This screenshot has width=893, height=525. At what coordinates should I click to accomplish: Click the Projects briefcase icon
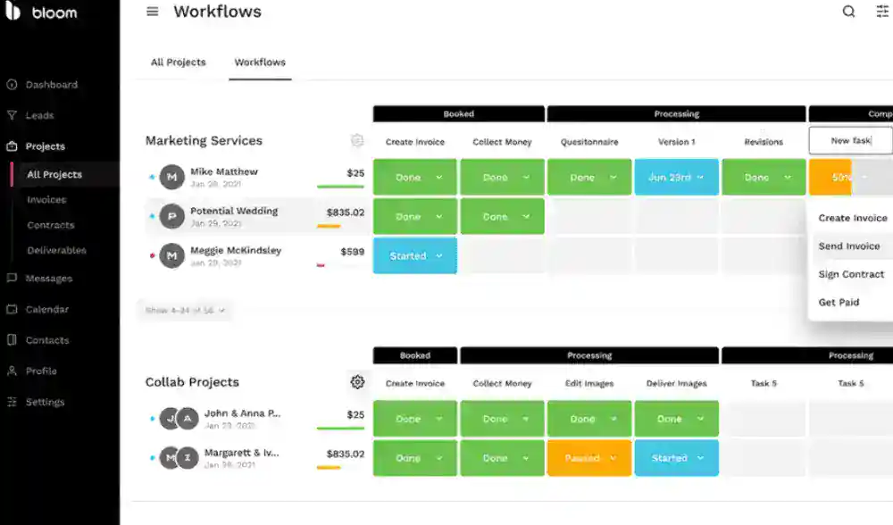pos(12,146)
